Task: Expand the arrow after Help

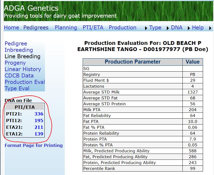Action: pyautogui.click(x=210, y=28)
